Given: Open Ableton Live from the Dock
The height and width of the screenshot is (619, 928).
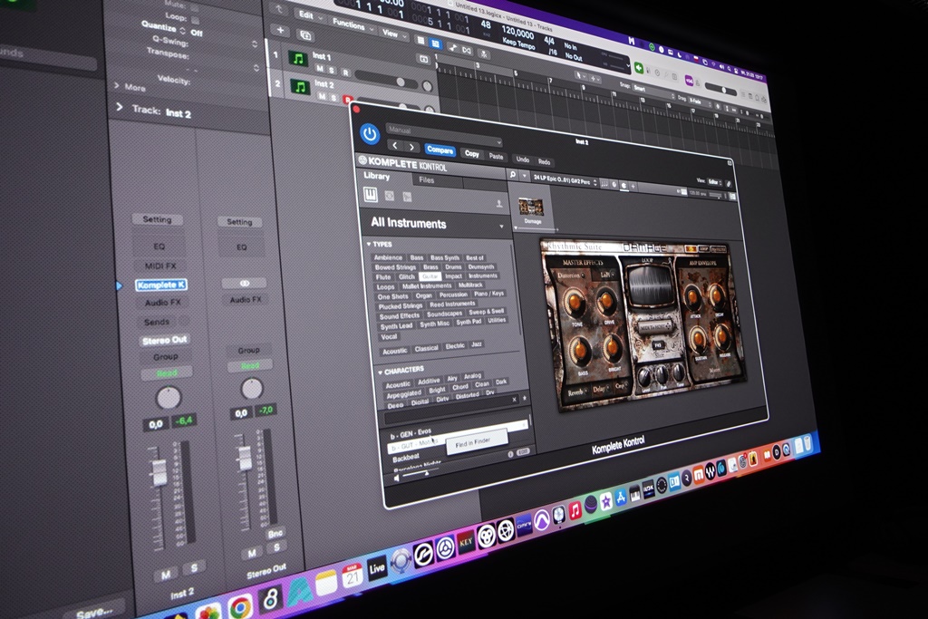Looking at the screenshot, I should tap(376, 569).
